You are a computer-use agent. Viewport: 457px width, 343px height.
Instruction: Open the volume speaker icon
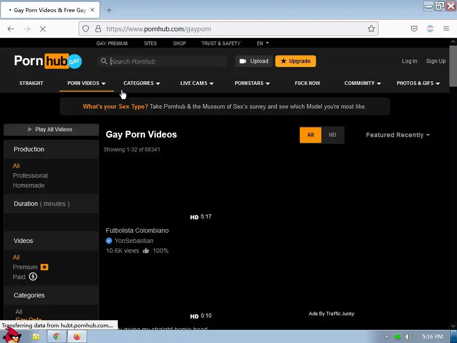coord(408,337)
